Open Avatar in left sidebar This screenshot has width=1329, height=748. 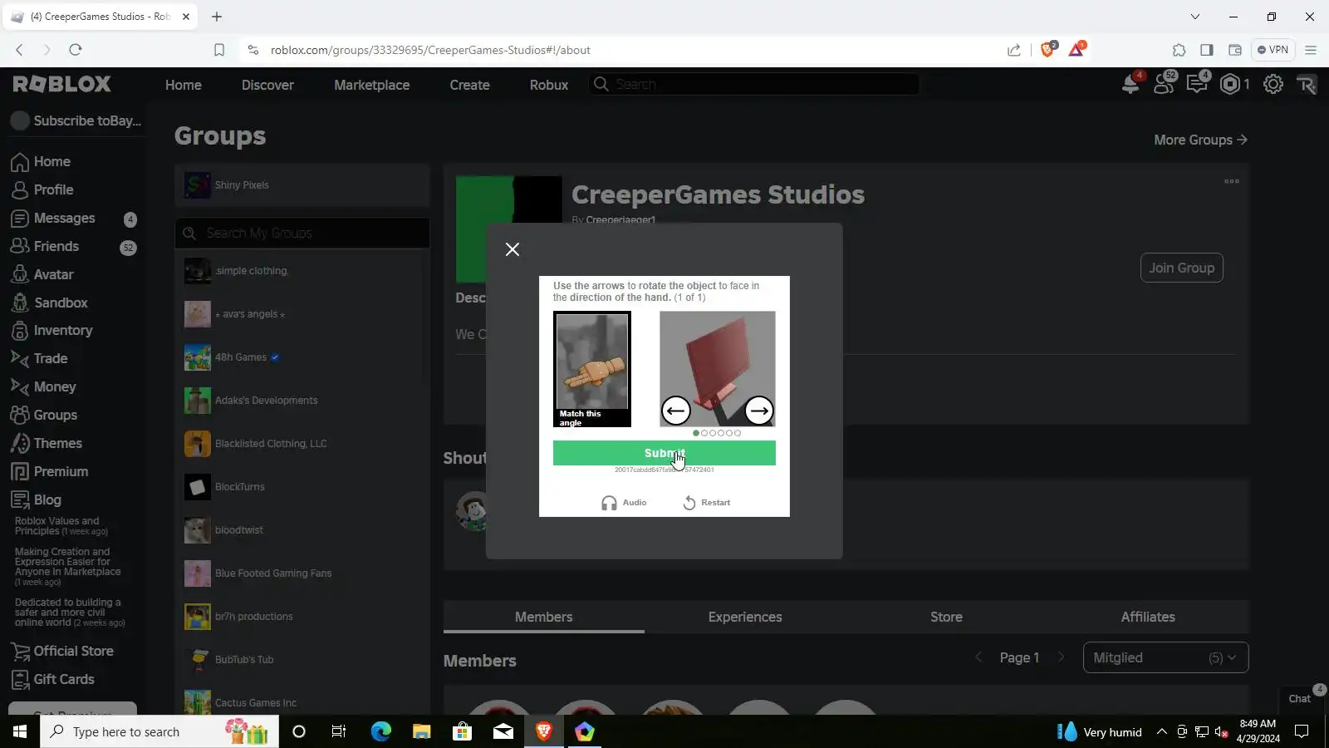(x=42, y=274)
